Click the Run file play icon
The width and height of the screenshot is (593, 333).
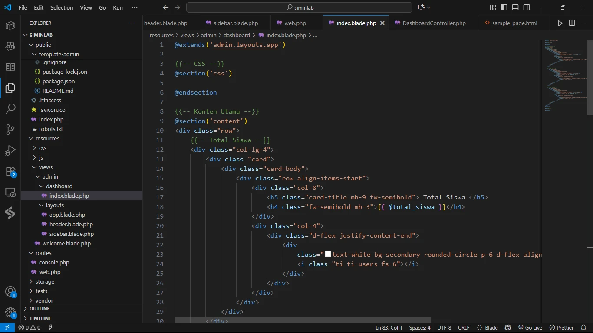click(560, 23)
